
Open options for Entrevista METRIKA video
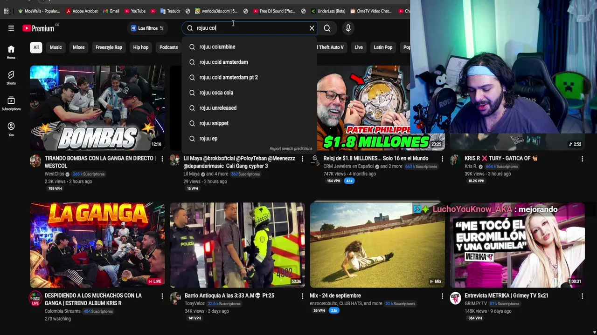point(582,296)
